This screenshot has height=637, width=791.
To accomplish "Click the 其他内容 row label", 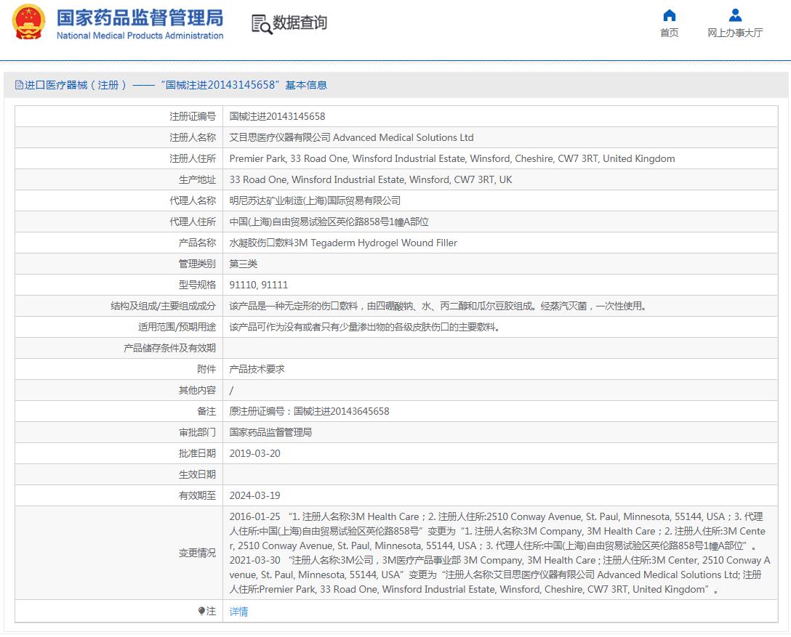I will (197, 391).
